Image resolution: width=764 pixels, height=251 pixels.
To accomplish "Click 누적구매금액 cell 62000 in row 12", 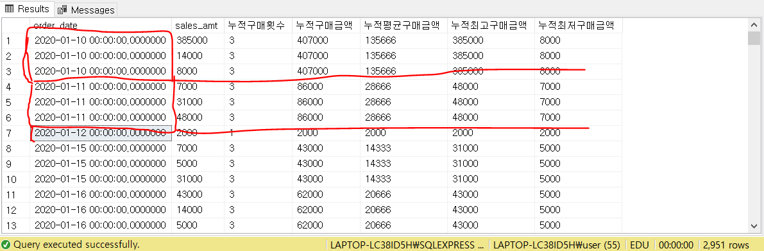I will (326, 211).
